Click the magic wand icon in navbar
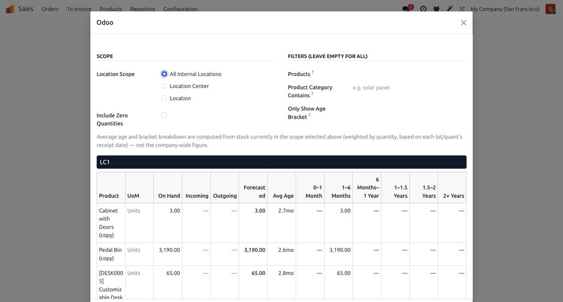The height and width of the screenshot is (302, 563). point(450,9)
